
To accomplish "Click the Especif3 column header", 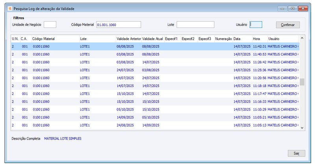I will pos(206,39).
